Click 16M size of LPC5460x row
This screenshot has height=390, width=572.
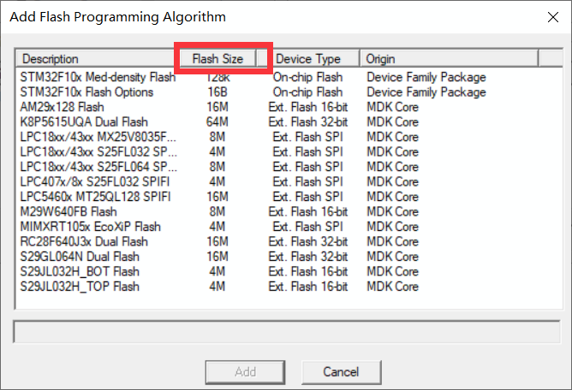(x=217, y=197)
